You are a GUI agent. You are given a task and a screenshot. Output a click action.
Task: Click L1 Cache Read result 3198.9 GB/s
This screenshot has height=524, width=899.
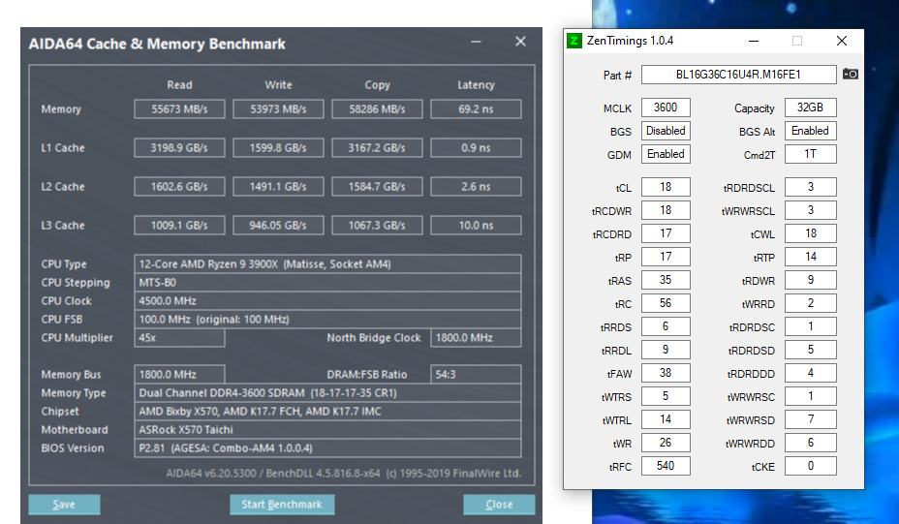pos(179,148)
